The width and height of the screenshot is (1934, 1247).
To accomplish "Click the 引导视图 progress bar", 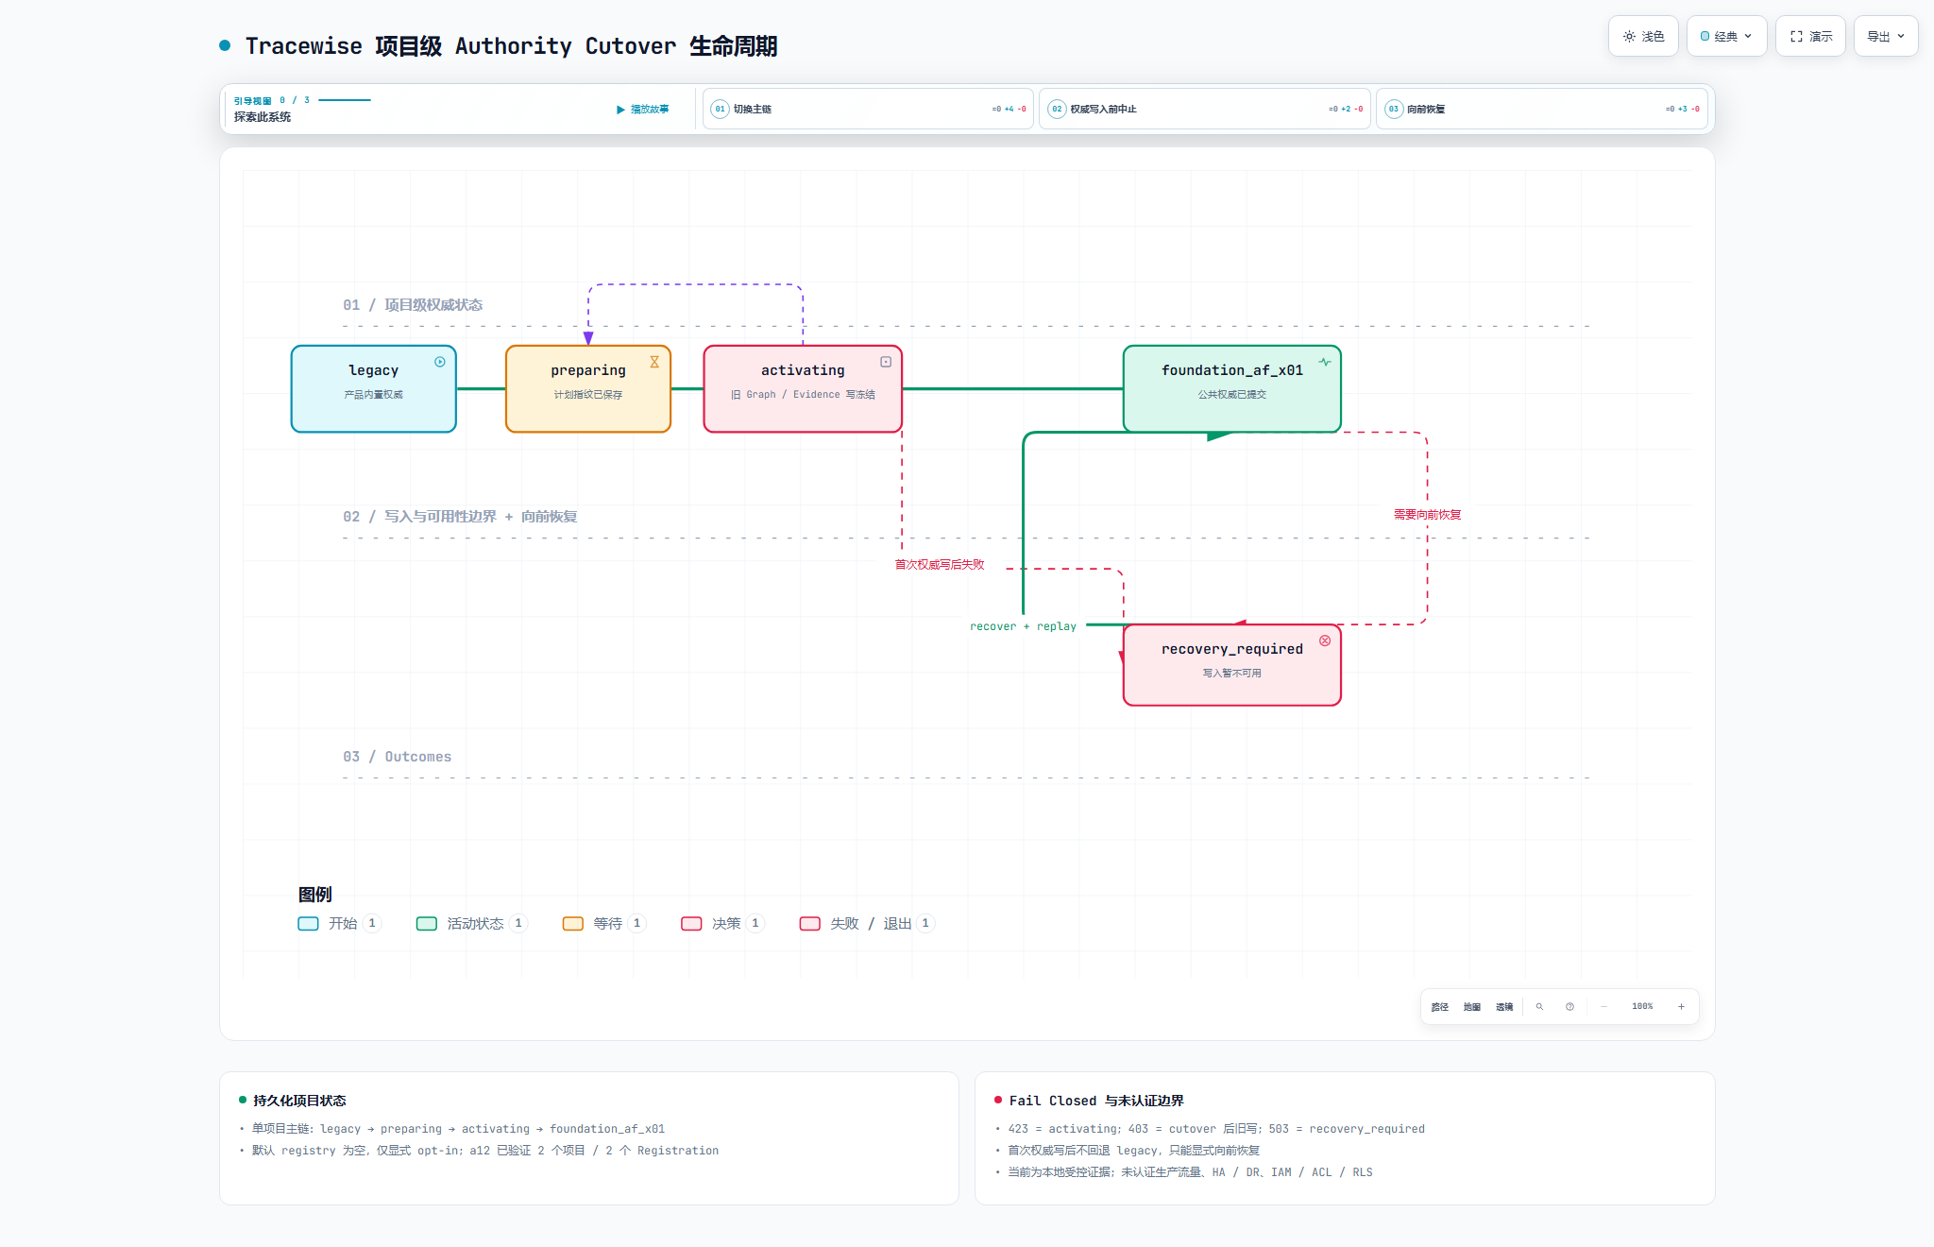I will point(345,100).
